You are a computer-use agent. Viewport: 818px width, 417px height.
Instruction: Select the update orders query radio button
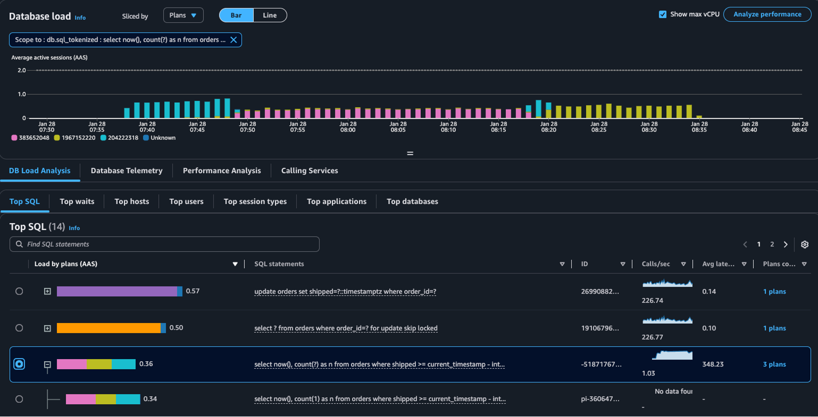pyautogui.click(x=19, y=292)
